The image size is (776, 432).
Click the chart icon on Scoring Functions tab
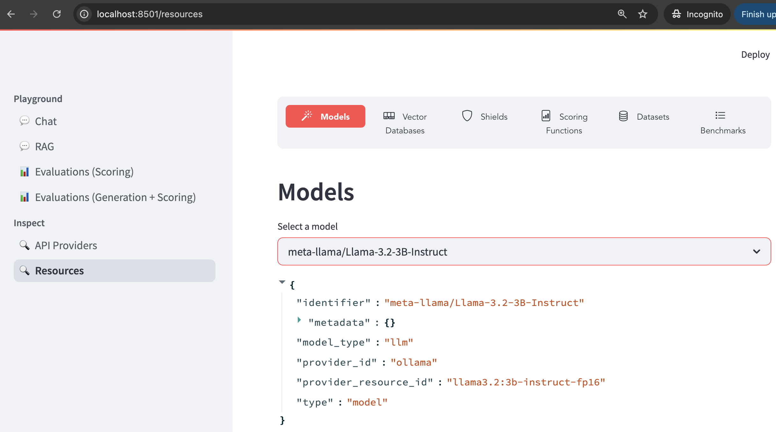[x=546, y=115]
